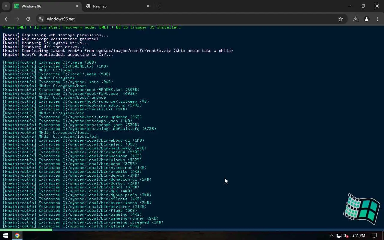The height and width of the screenshot is (240, 384).
Task: Minimize the Chrome window
Action: click(x=349, y=6)
